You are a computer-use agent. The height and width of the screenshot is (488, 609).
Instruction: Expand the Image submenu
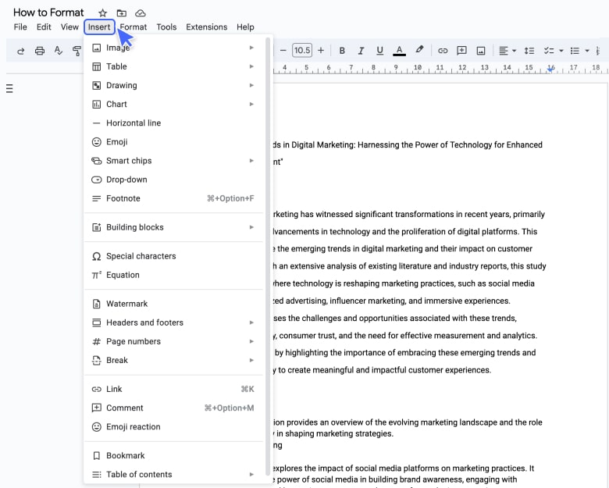173,48
